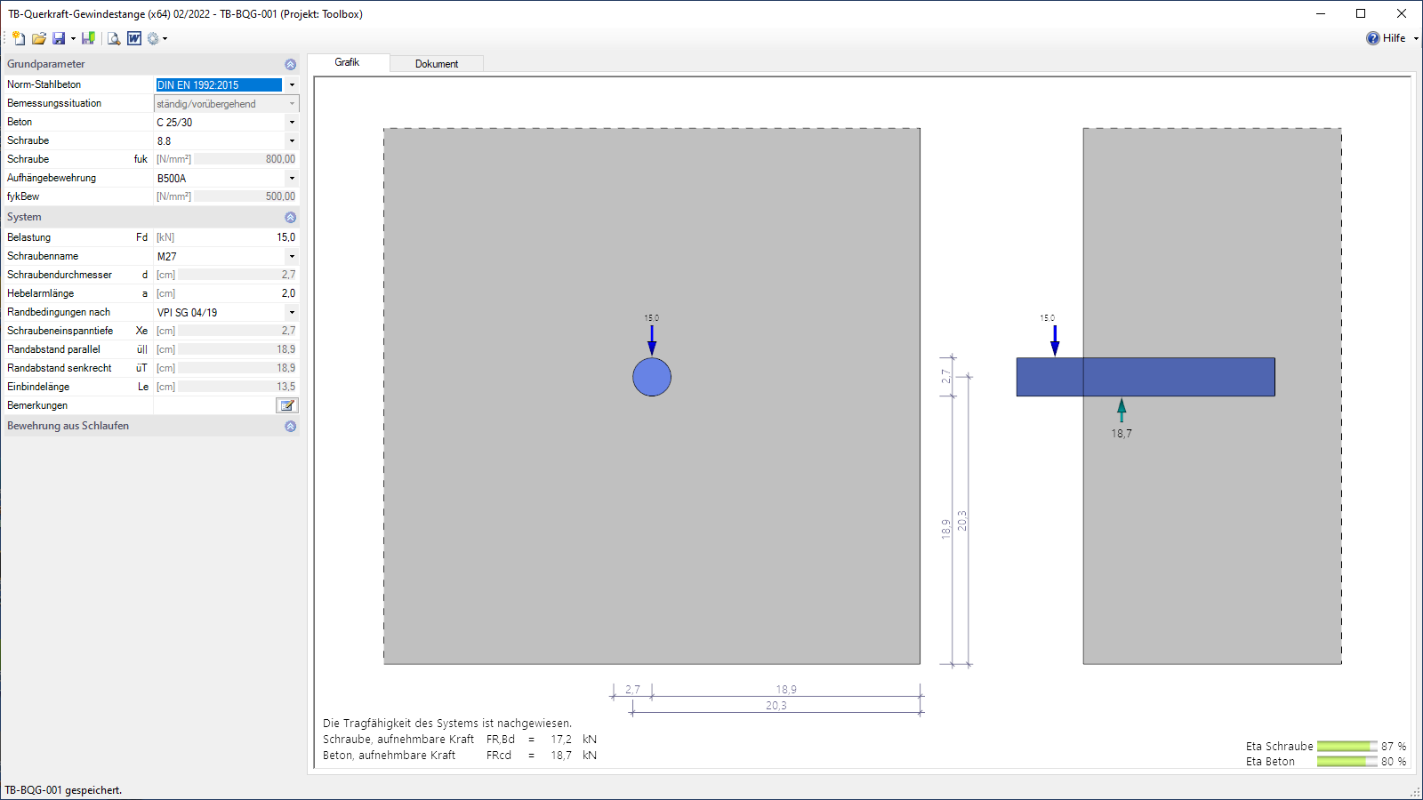Click the FR,Bd result 17,2 kN
This screenshot has height=800, width=1423.
pos(574,740)
